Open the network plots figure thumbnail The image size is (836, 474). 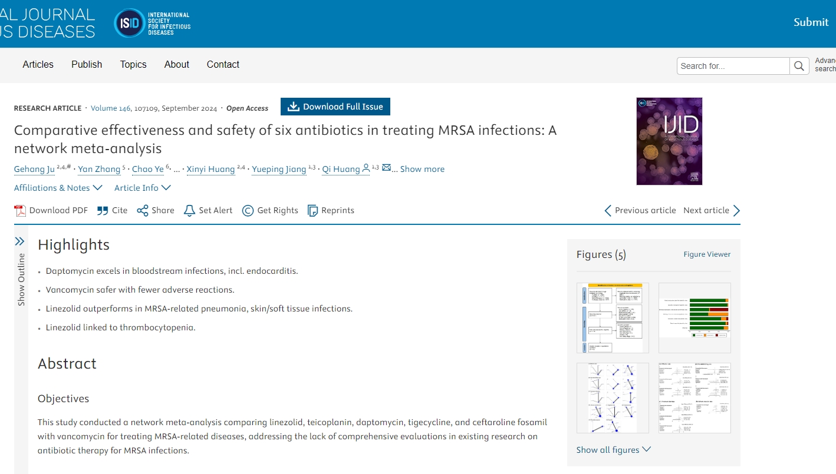[613, 398]
